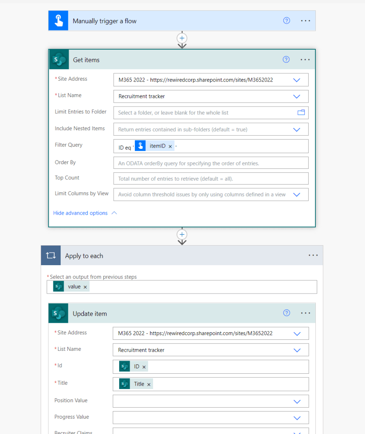Click Hide advanced options link

point(81,213)
